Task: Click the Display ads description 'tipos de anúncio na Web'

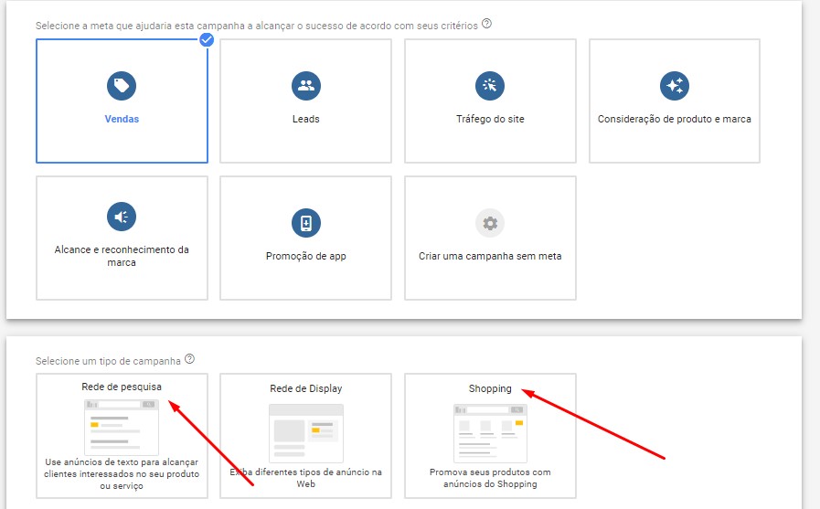Action: tap(306, 478)
